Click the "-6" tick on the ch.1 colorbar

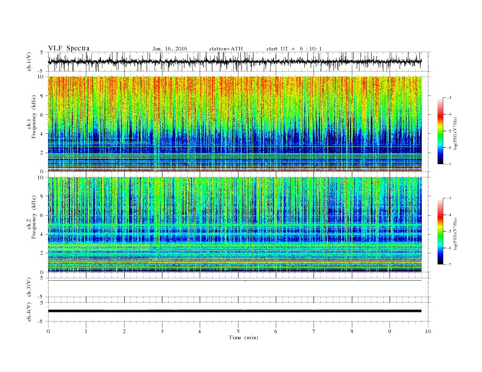[x=449, y=148]
